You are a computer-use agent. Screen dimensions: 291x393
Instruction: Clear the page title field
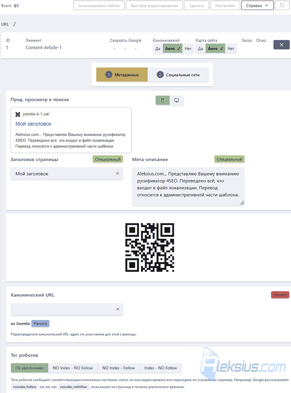[117, 173]
